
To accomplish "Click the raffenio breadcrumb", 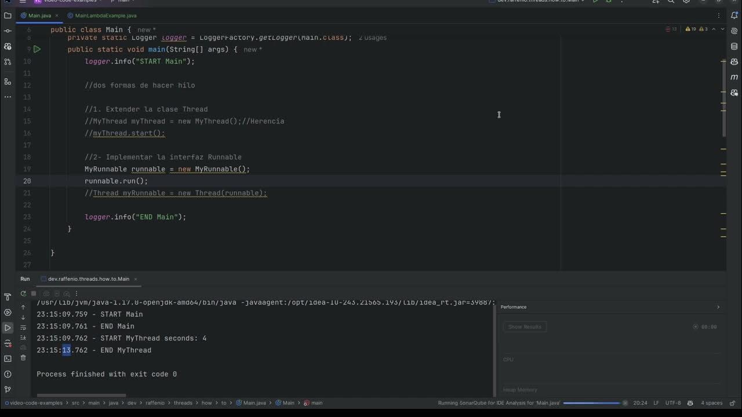I will (x=155, y=403).
